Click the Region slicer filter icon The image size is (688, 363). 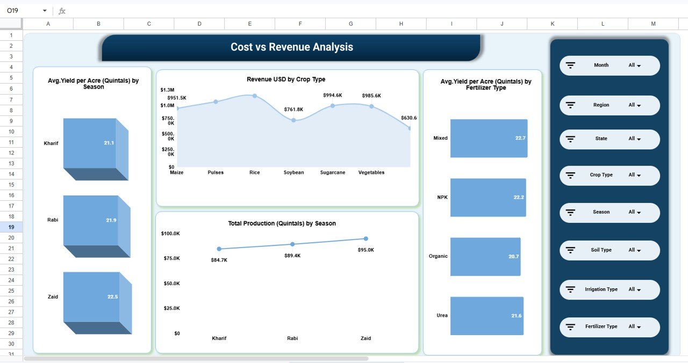[570, 105]
